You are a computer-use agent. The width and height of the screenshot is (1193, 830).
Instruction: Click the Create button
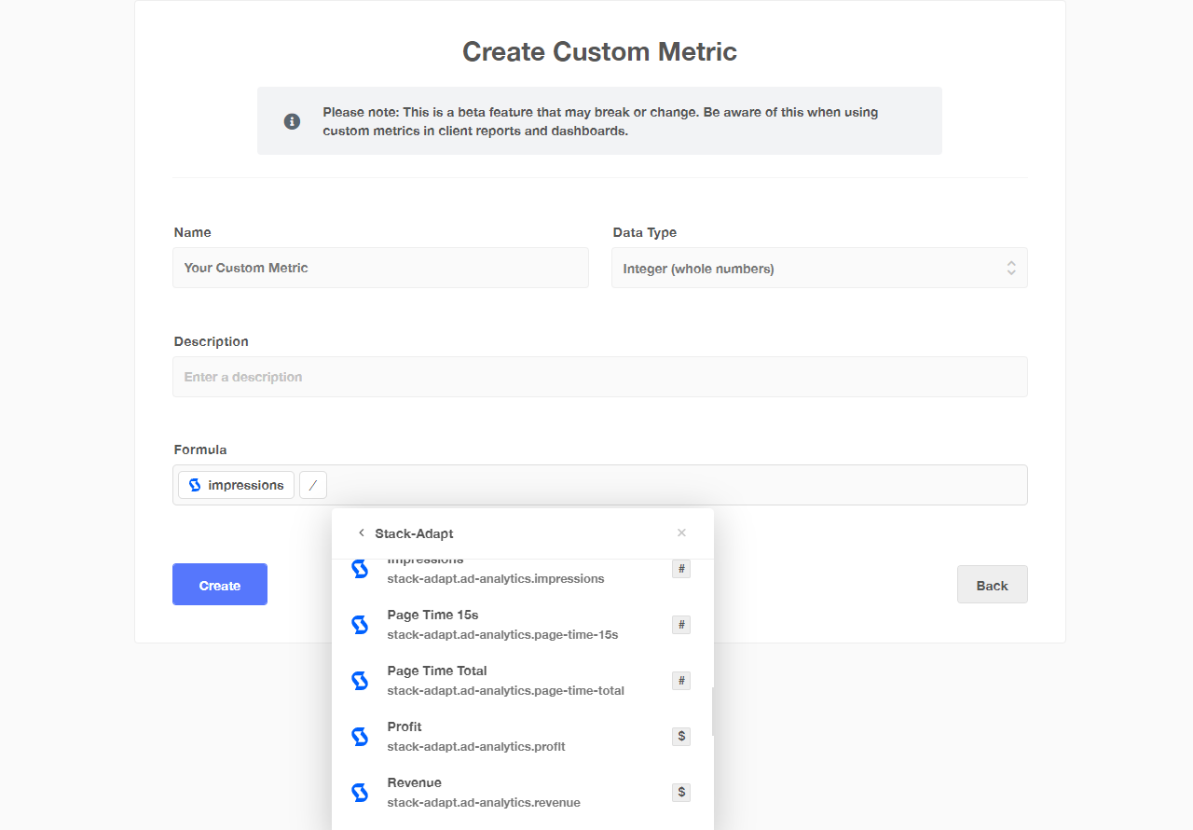click(220, 585)
